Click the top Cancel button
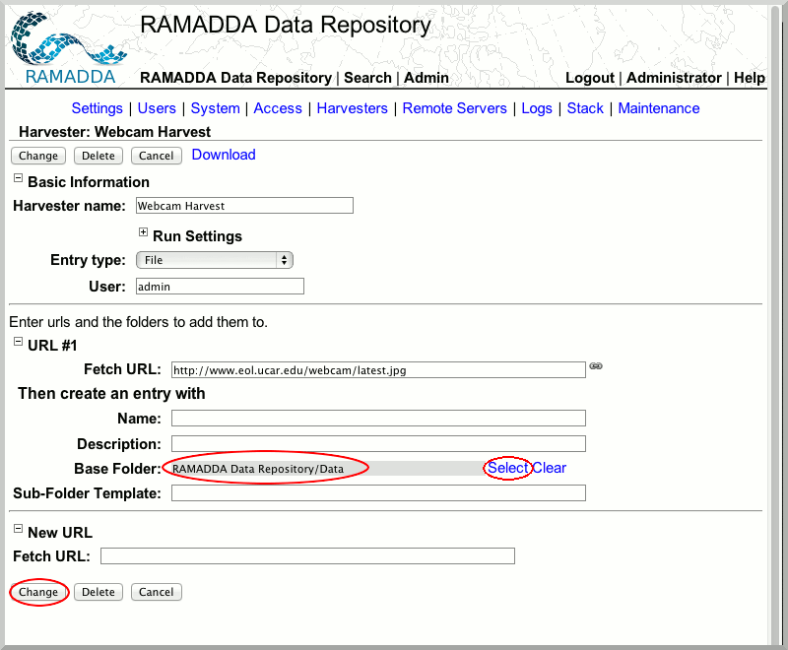788x650 pixels. pos(156,156)
